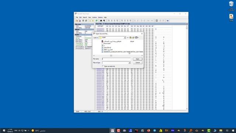The width and height of the screenshot is (236, 133).
Task: Click the last blue toolbar icon
Action: [167, 21]
